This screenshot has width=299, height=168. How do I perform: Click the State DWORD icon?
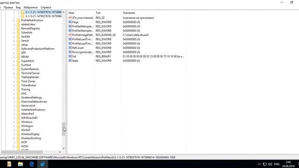click(x=70, y=61)
